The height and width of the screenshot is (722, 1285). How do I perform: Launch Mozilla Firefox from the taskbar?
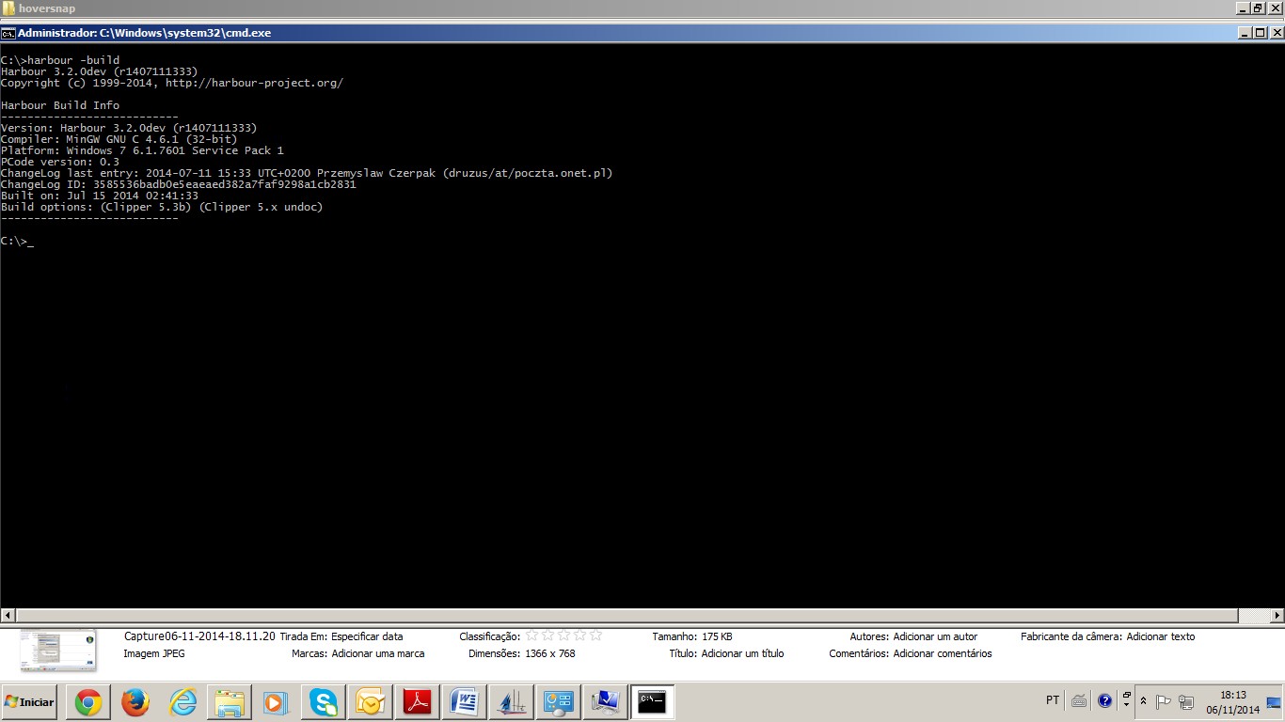(x=135, y=702)
